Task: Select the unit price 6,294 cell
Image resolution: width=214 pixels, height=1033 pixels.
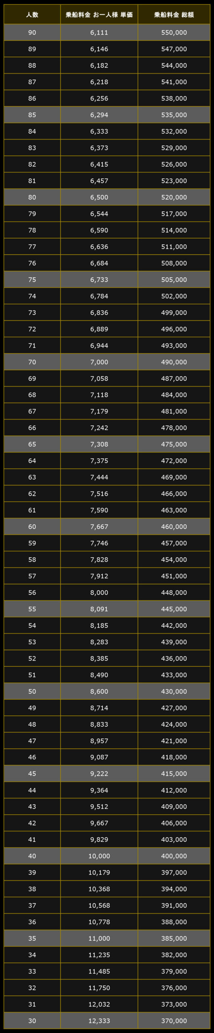Action: [99, 115]
